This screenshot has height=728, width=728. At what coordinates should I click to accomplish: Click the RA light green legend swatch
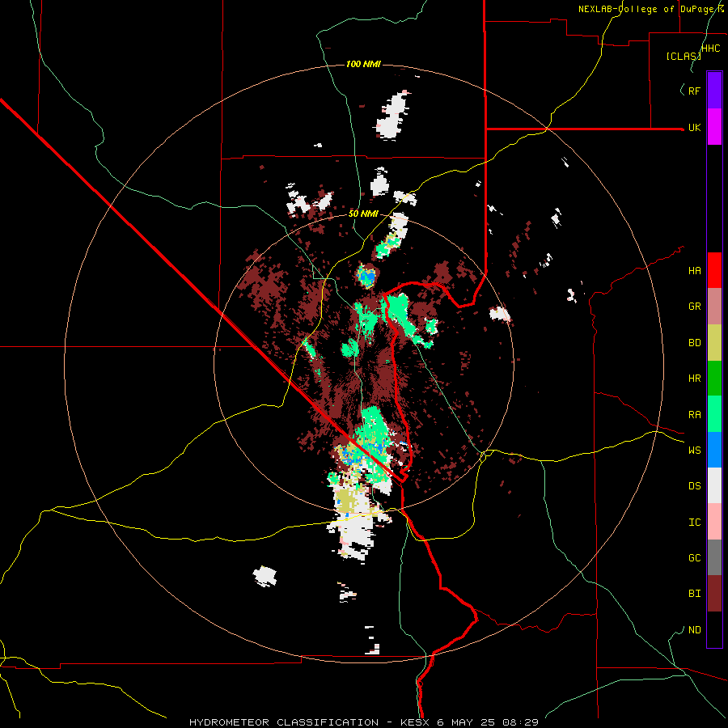(x=714, y=414)
